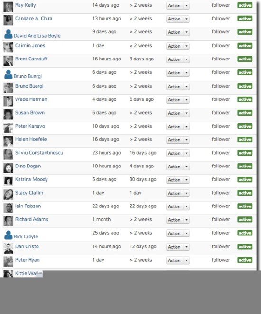This screenshot has height=314, width=261.
Task: Click the blue placeholder avatar beside Rick Croyle
Action: 9,235
